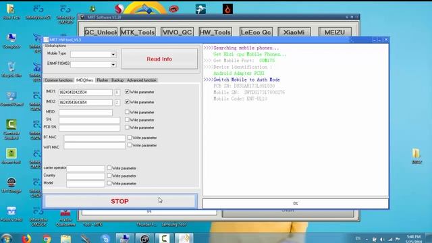Click inside the SN input field
The image size is (432, 243).
tap(89, 120)
